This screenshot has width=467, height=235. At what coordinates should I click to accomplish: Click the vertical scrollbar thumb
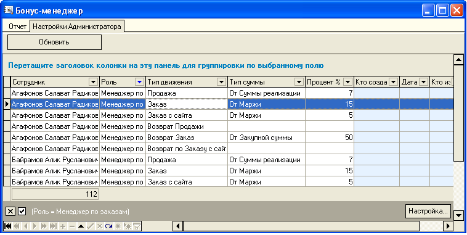(x=458, y=113)
